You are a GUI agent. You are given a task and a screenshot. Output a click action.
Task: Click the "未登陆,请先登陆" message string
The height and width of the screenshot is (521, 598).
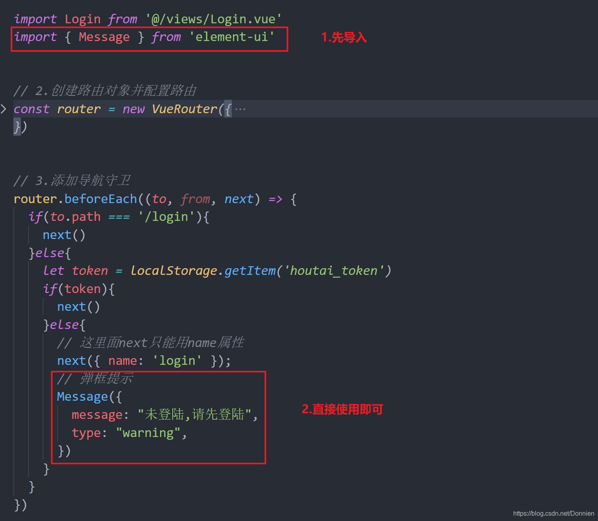point(195,415)
